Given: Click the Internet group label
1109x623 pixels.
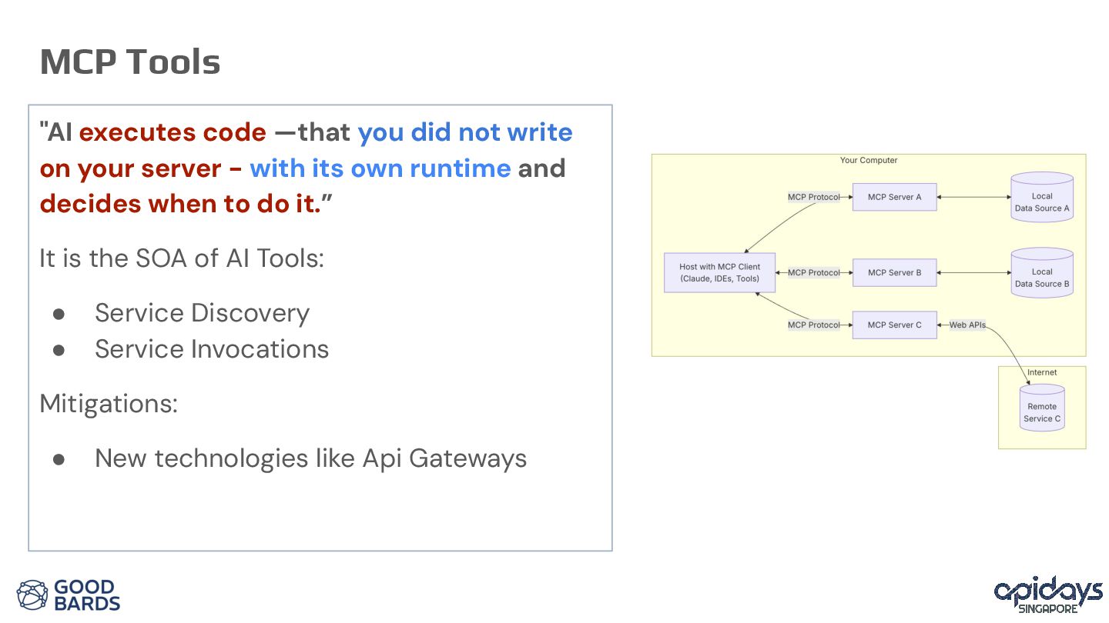Looking at the screenshot, I should click(1042, 372).
